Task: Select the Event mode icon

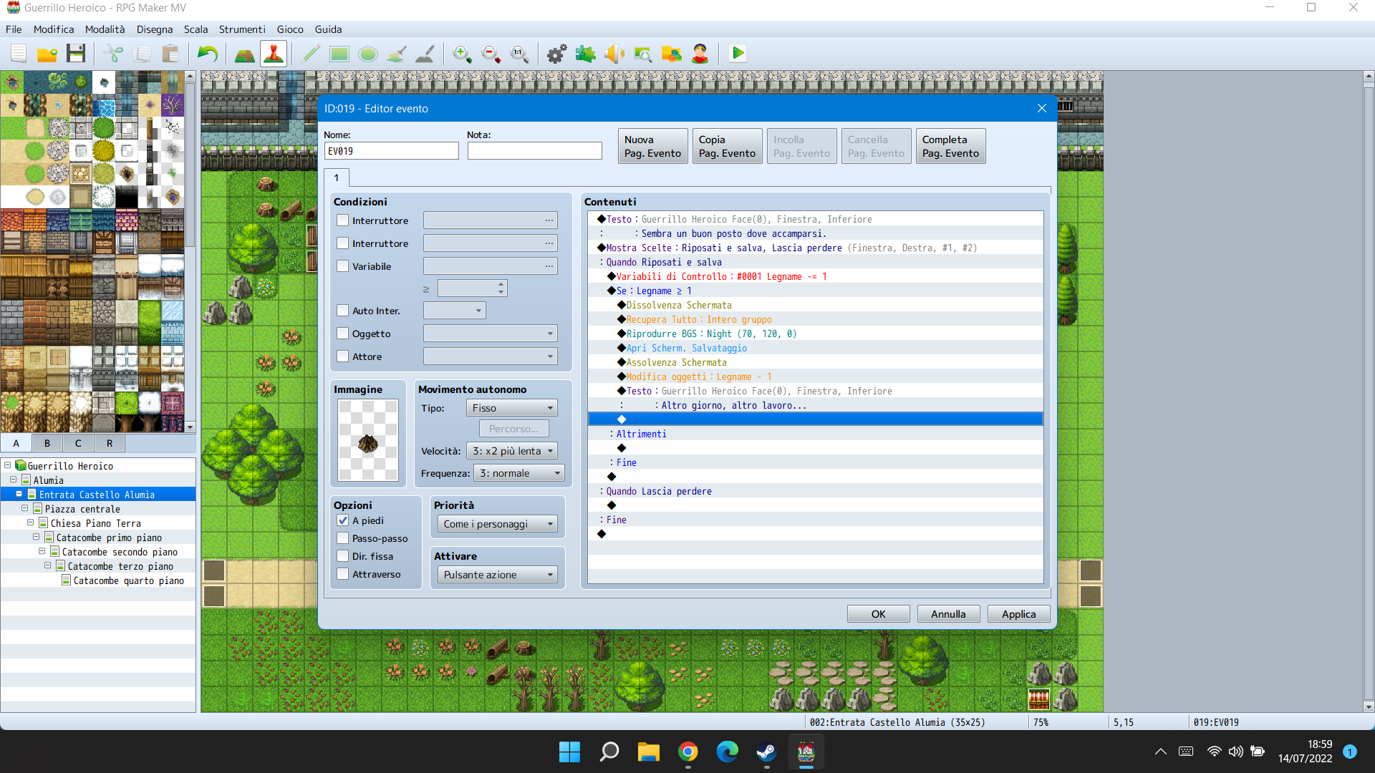Action: point(274,54)
